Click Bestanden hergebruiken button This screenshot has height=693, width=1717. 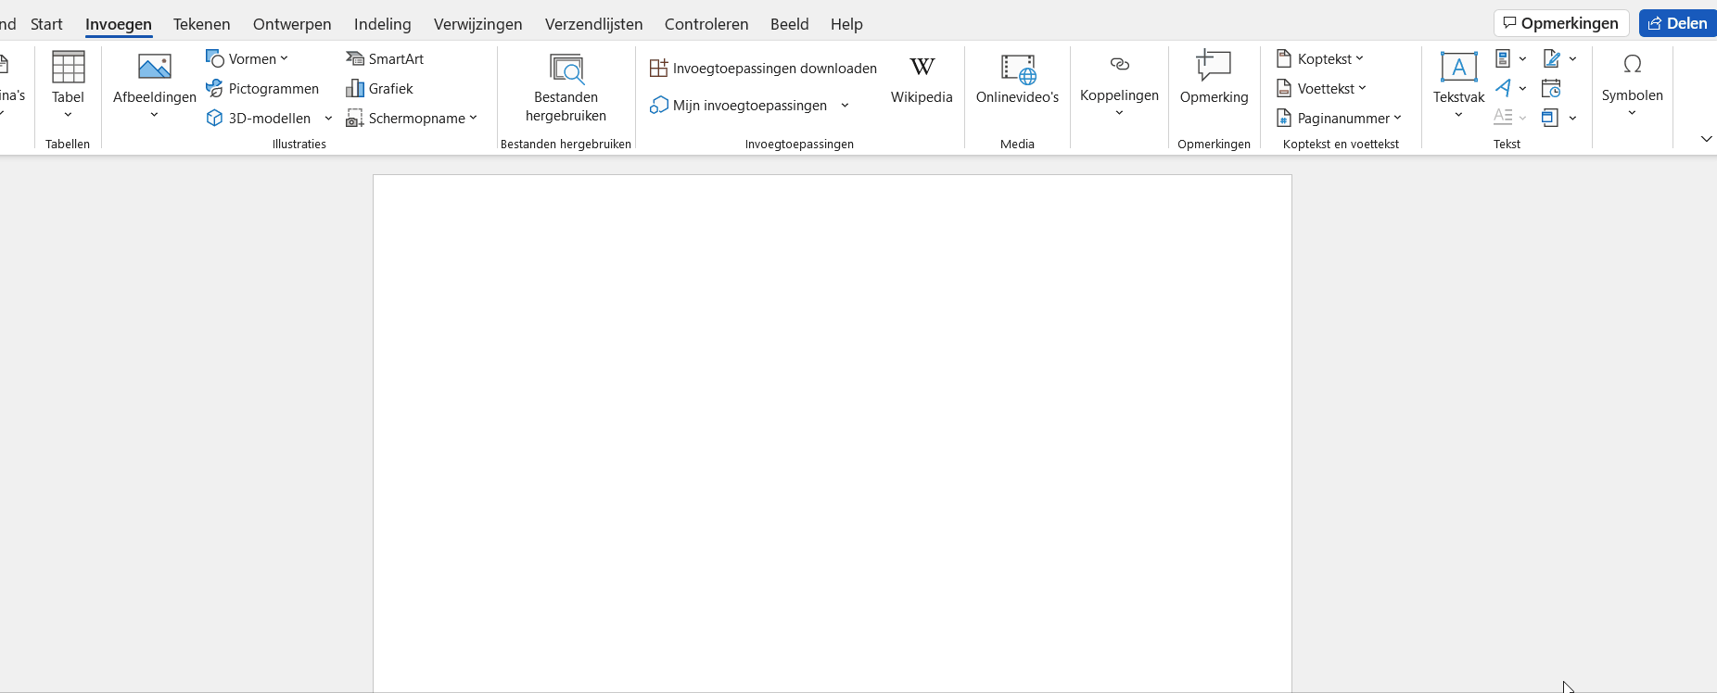(x=566, y=87)
